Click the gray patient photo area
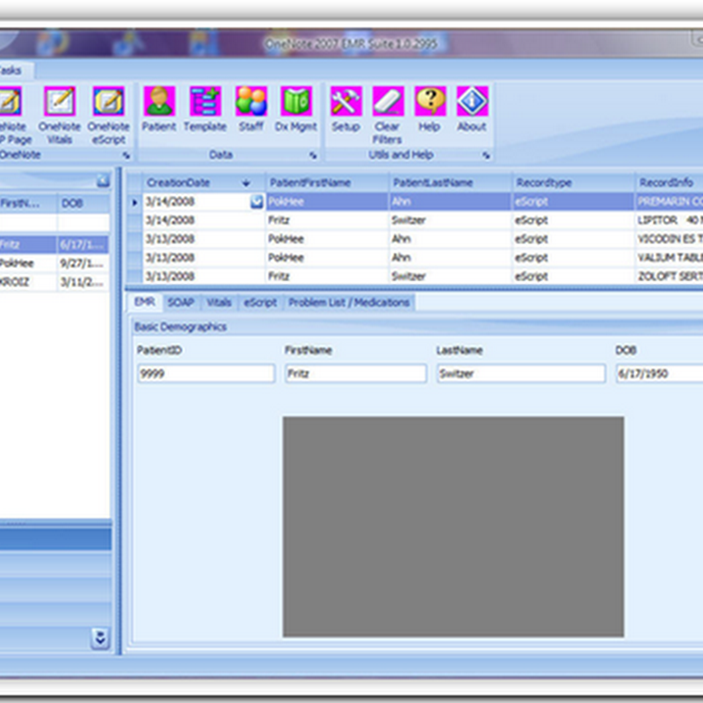Viewport: 703px width, 703px height. point(453,526)
